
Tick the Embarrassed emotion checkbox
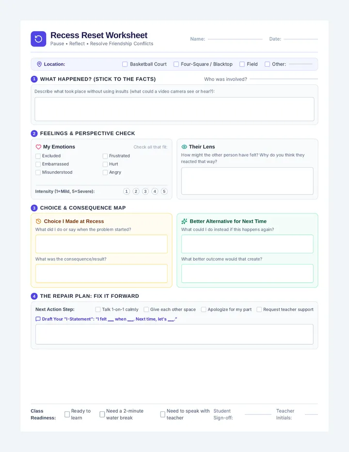coord(38,164)
